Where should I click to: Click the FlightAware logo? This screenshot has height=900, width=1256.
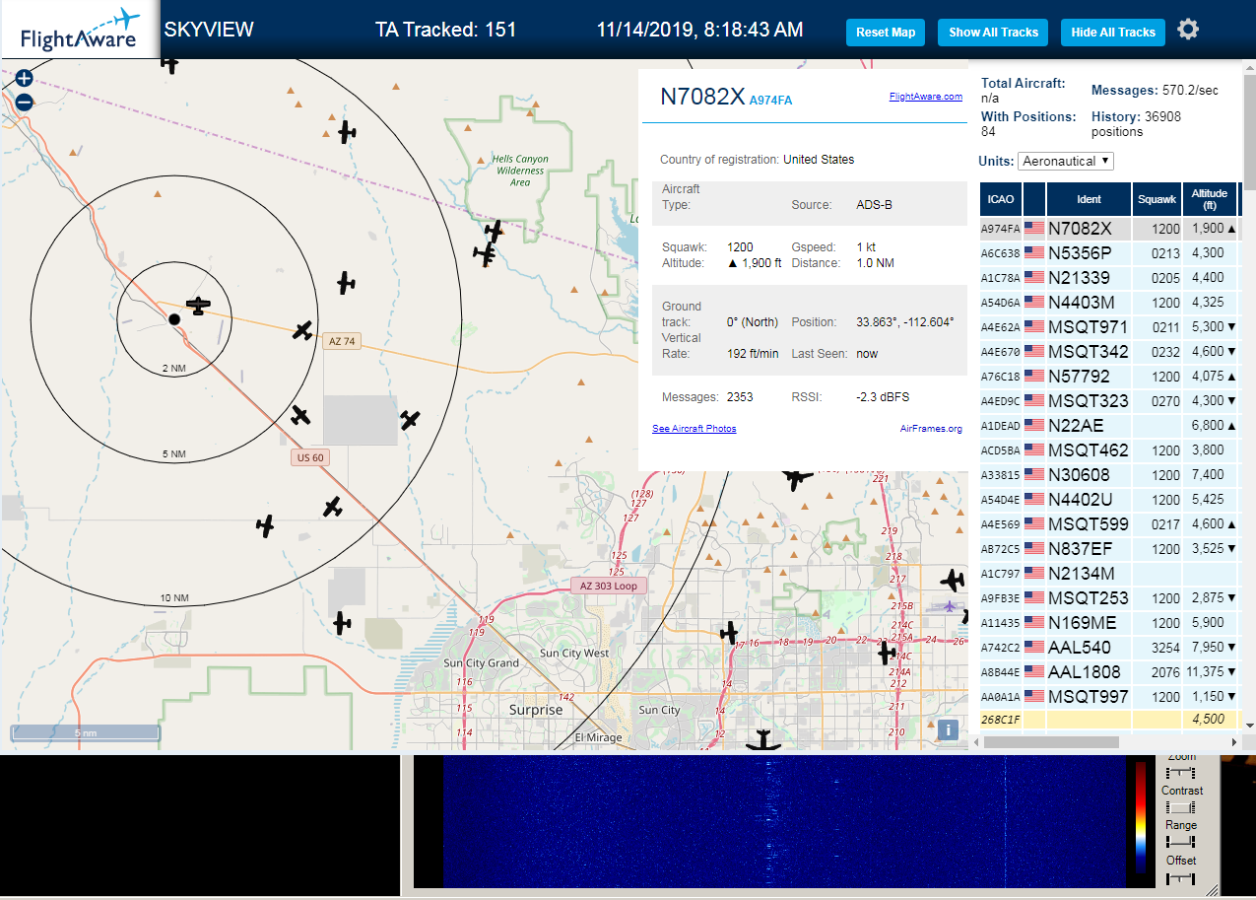point(80,30)
